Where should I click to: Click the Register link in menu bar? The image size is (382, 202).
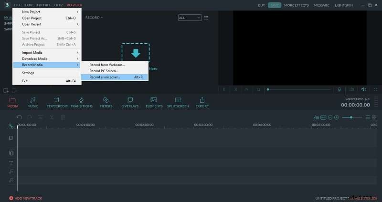point(74,5)
